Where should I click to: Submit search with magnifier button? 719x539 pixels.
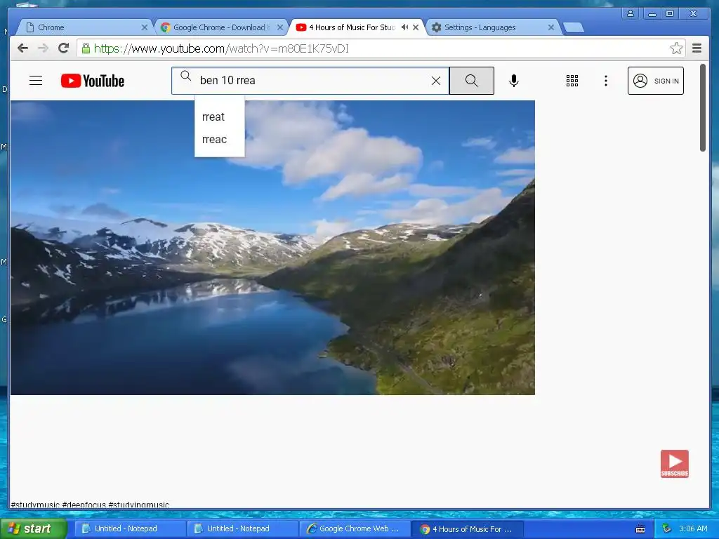(x=471, y=81)
